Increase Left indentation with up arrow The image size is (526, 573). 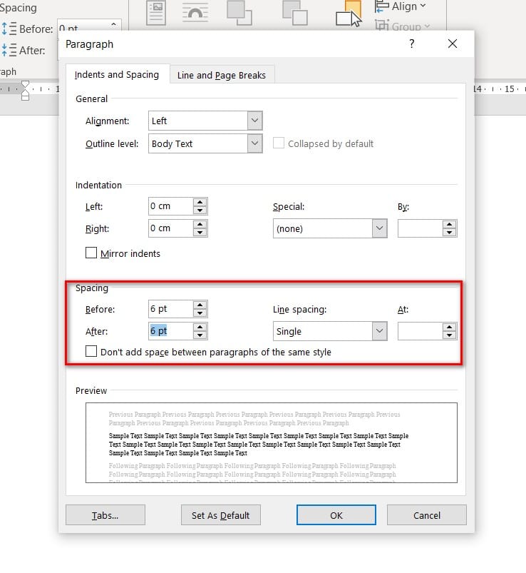click(200, 202)
